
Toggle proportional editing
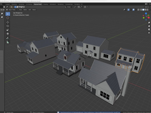[85, 7]
